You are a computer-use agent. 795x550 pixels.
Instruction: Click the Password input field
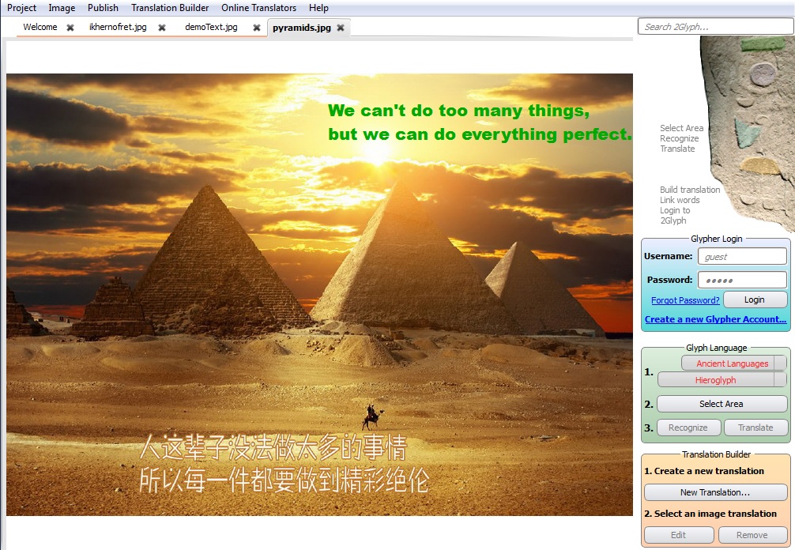(x=742, y=280)
